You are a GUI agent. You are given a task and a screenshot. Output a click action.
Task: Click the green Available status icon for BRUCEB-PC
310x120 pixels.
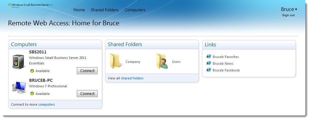tap(32, 93)
